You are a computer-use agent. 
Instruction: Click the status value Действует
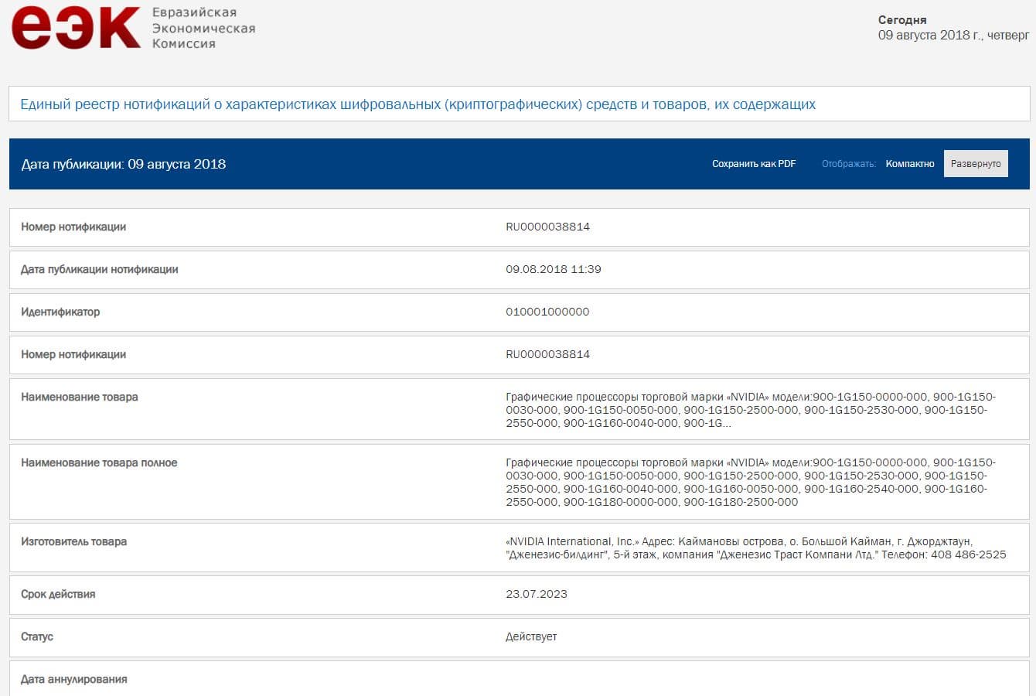tap(531, 636)
